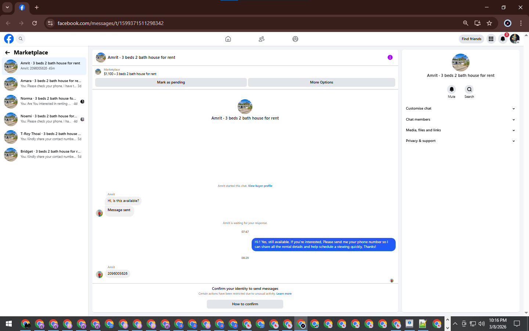
Task: Click the More Options button
Action: pos(321,82)
